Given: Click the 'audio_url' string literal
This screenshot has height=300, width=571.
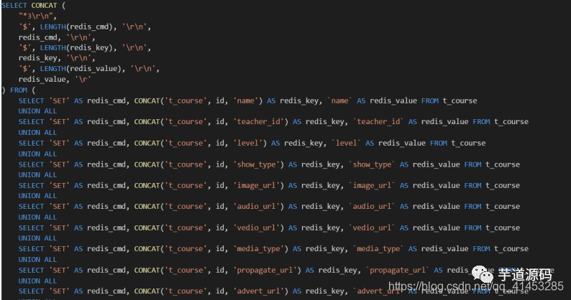Looking at the screenshot, I should (259, 207).
